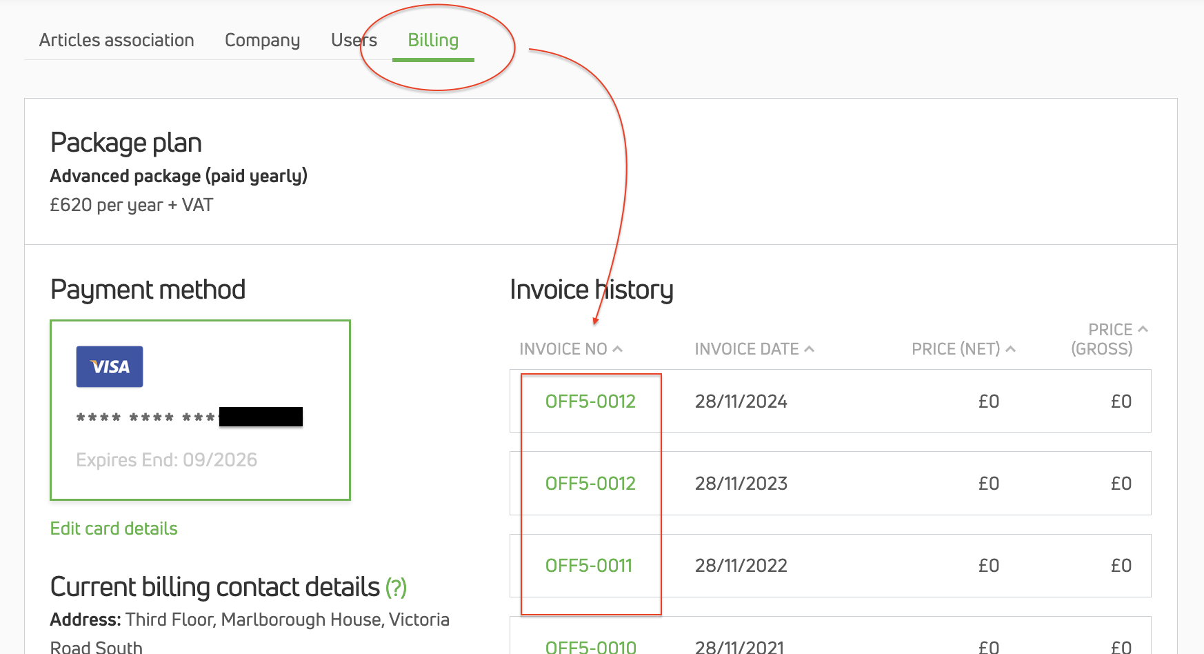Viewport: 1204px width, 654px height.
Task: Open invoice OFF5-0010
Action: 590,646
